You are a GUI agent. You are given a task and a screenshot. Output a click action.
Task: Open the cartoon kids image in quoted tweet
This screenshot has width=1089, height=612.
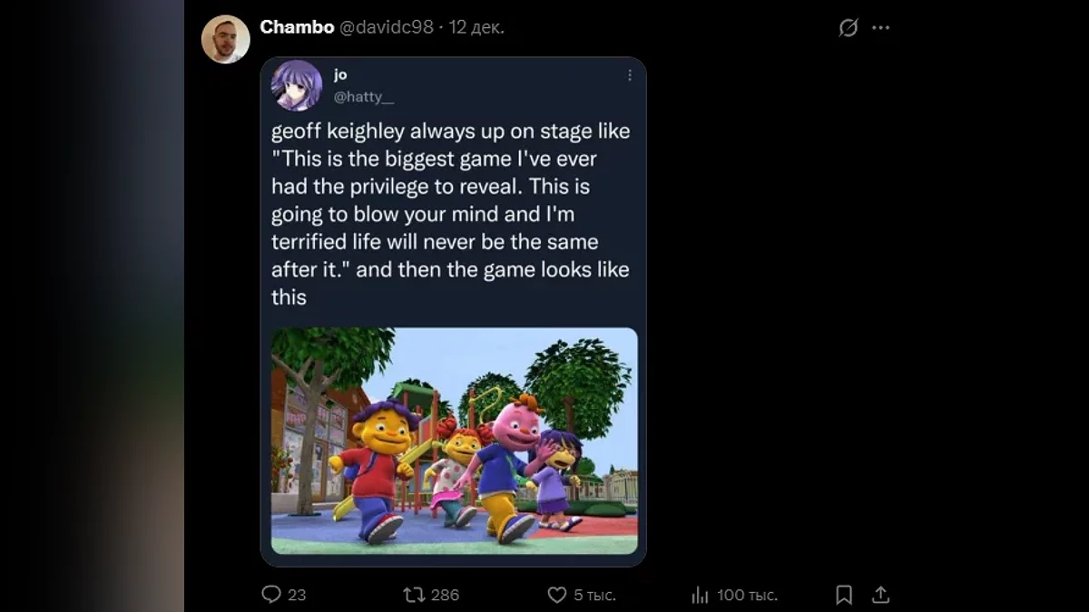[x=454, y=441]
